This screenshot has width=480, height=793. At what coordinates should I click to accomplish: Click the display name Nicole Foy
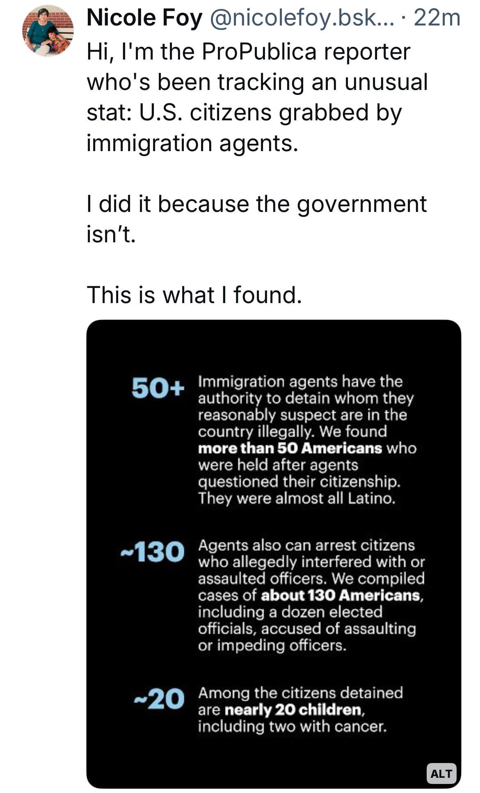pos(144,18)
